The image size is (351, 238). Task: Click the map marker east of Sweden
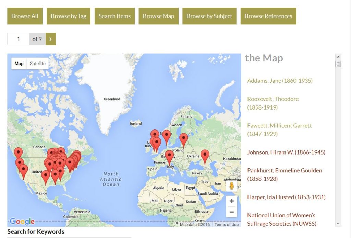183,138
